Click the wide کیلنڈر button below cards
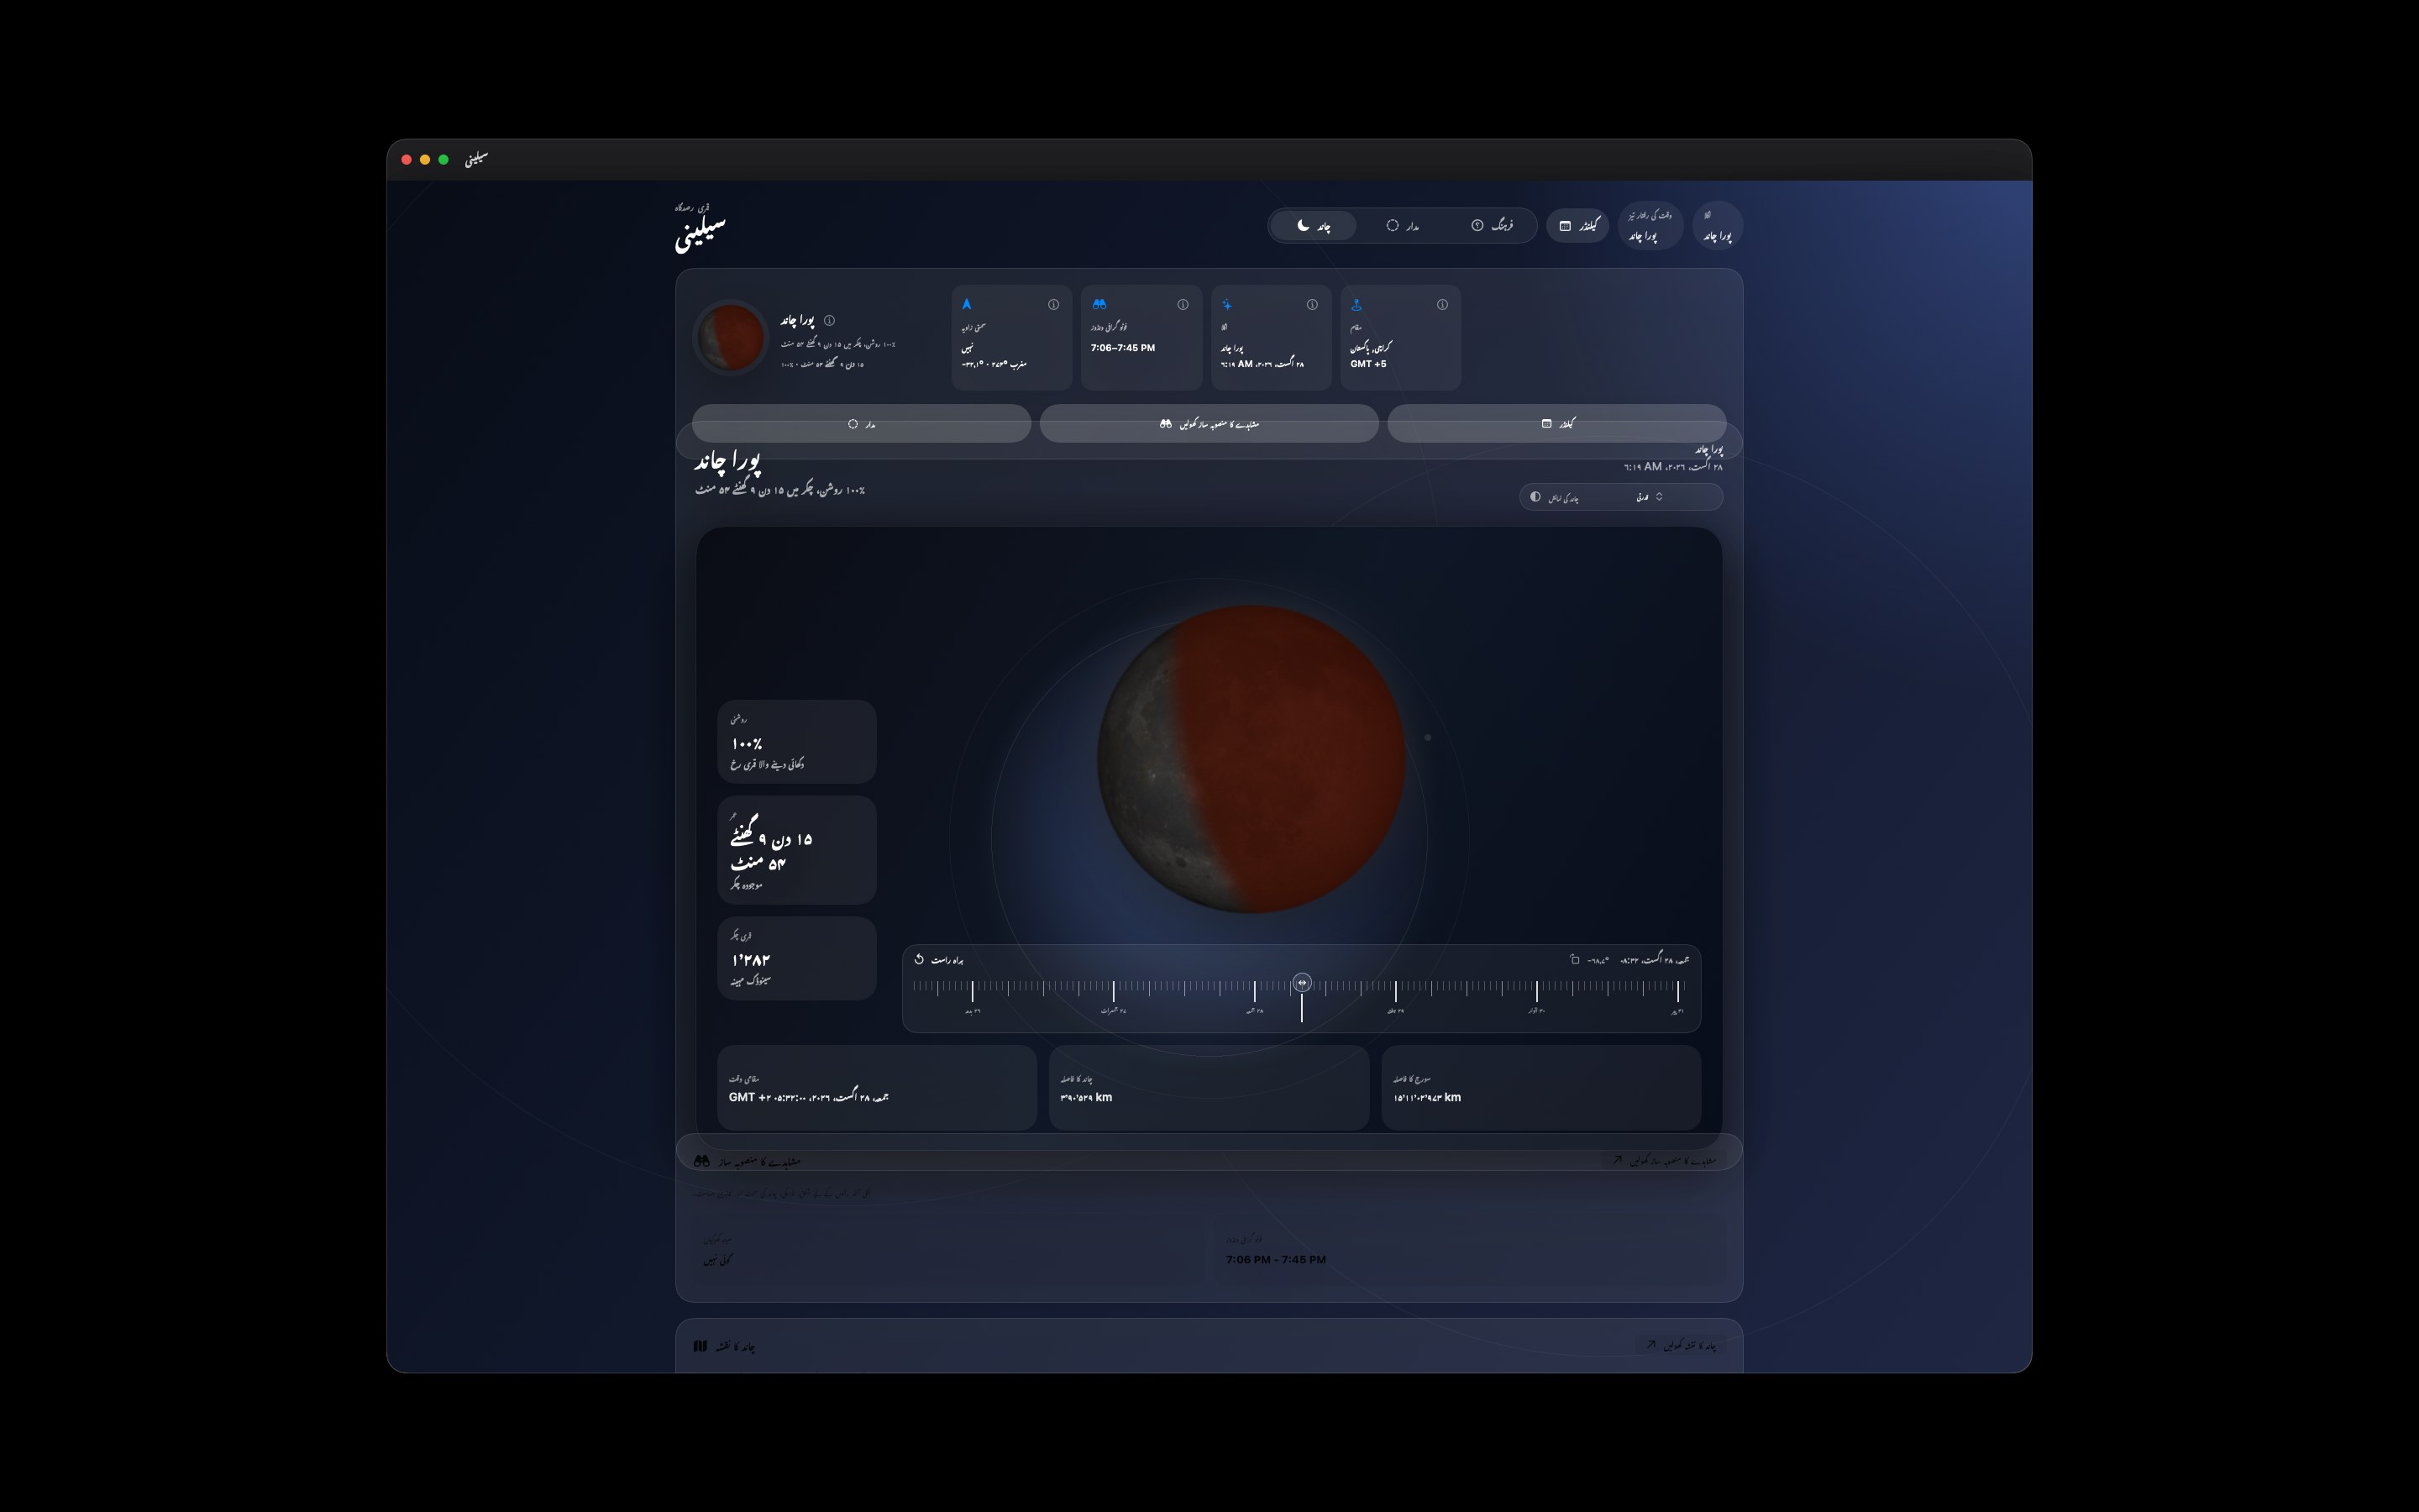2419x1512 pixels. click(x=1557, y=424)
